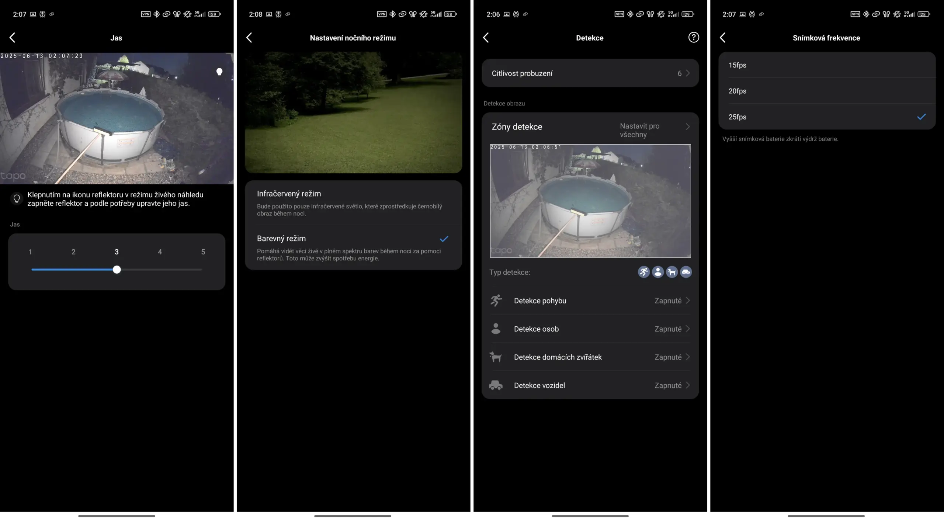The image size is (944, 520).
Task: Set brightness level to 5
Action: (x=203, y=252)
